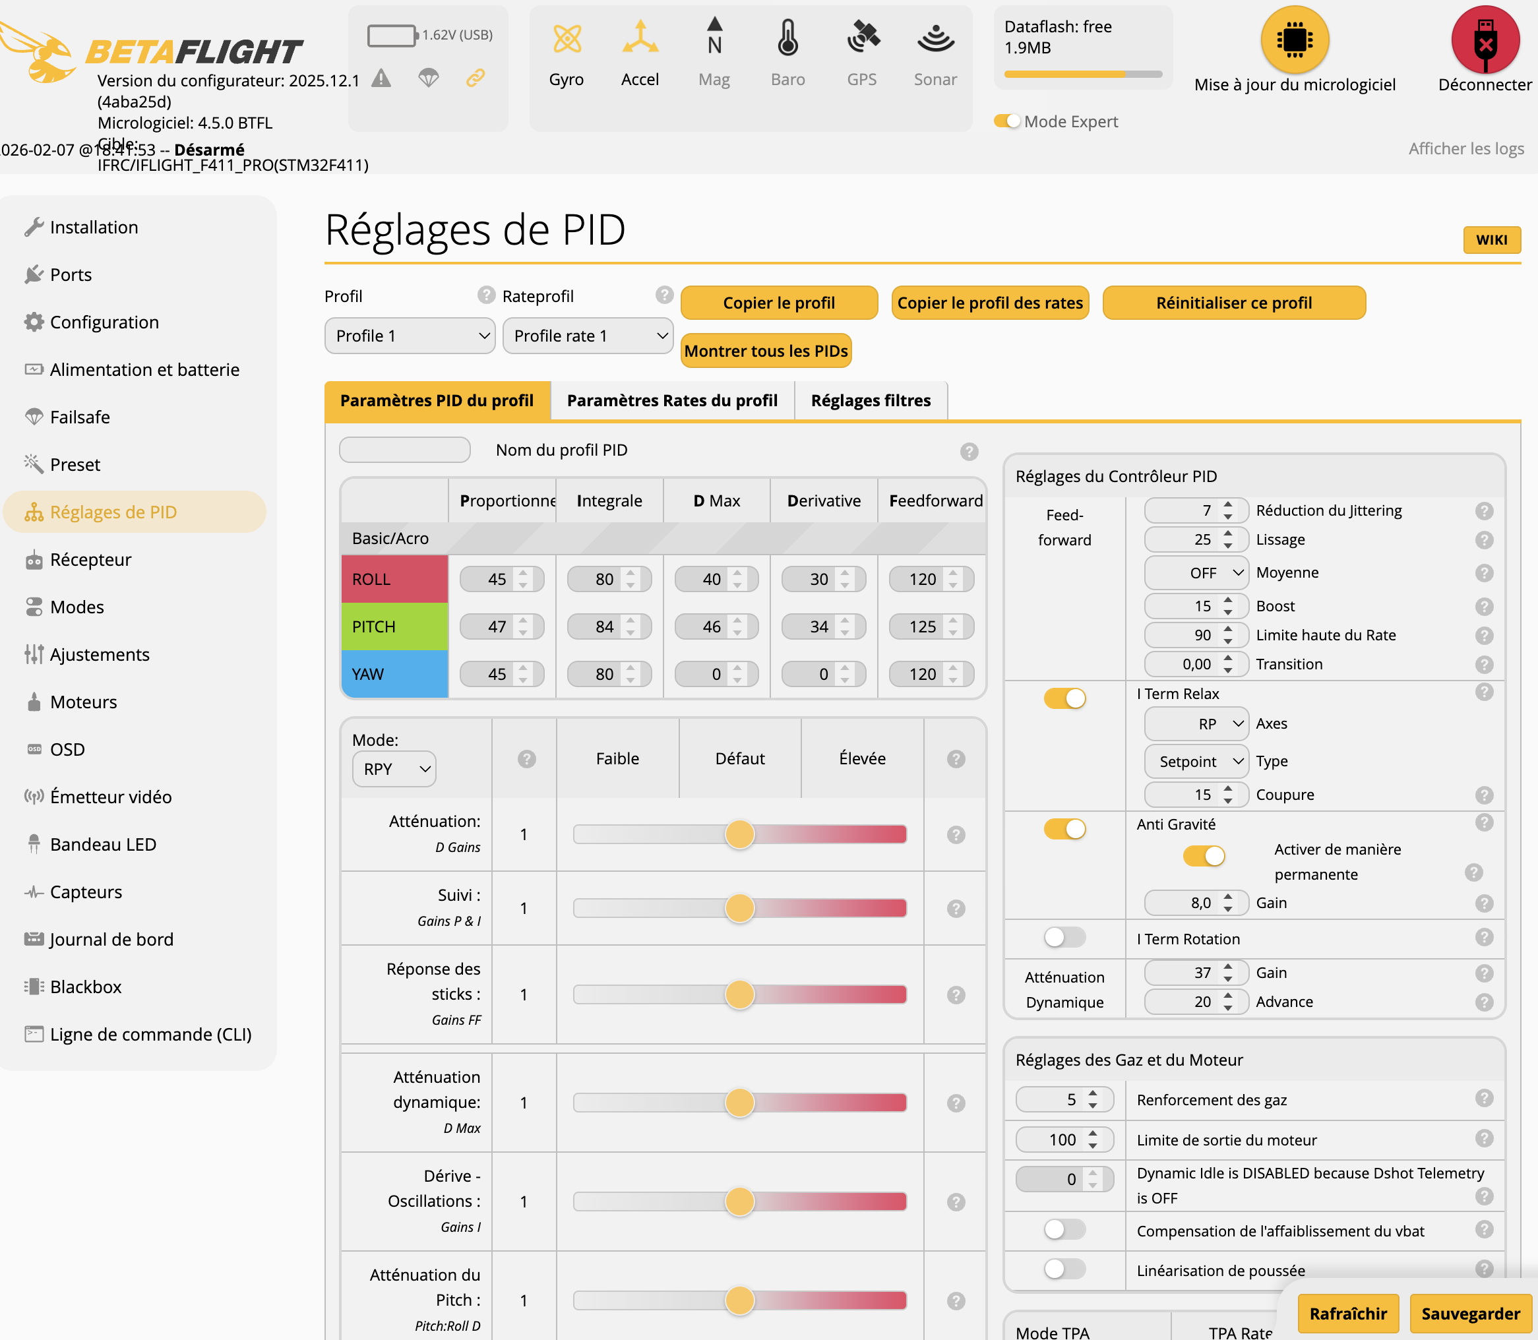Enable the I Term Rotation switch
1538x1340 pixels.
[1064, 937]
